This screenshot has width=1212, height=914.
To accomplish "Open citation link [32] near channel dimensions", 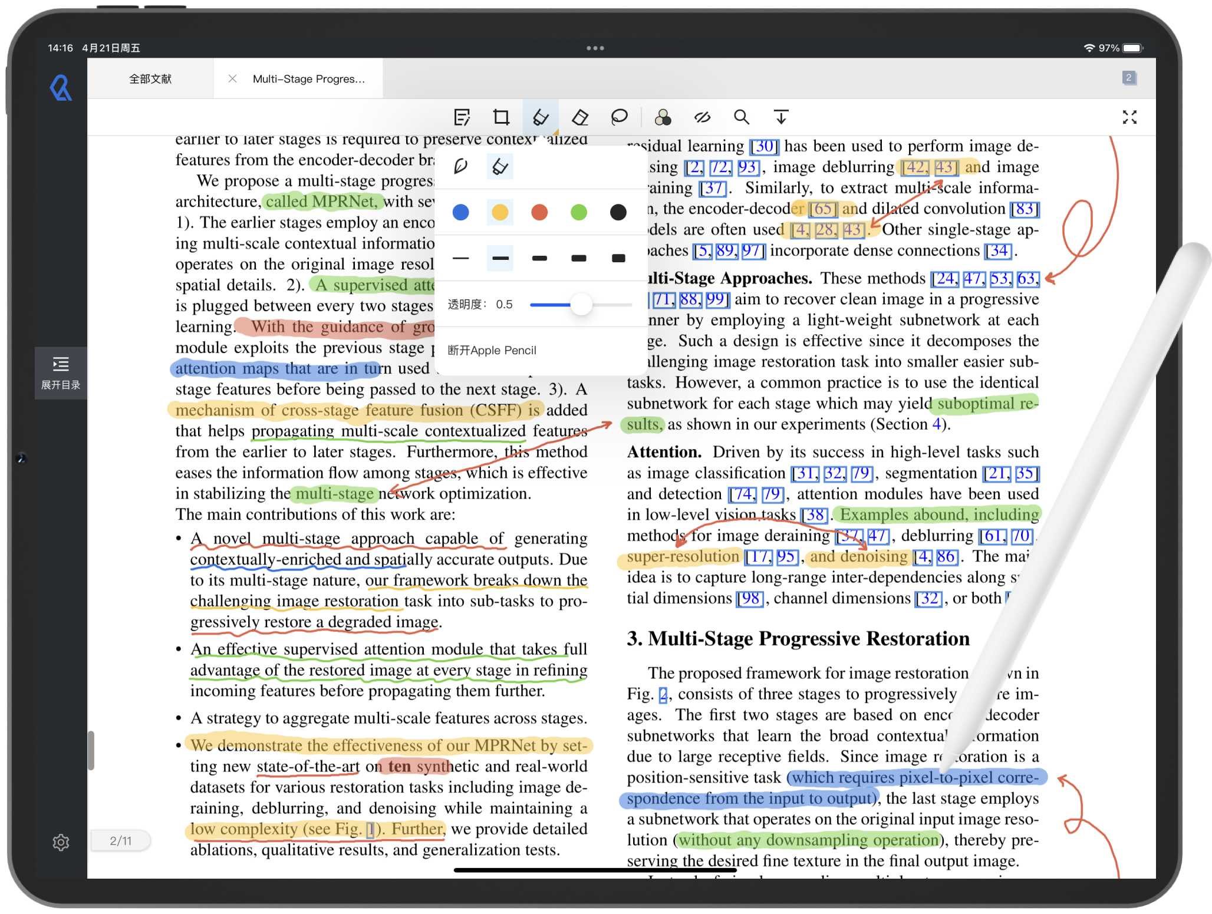I will tap(928, 599).
